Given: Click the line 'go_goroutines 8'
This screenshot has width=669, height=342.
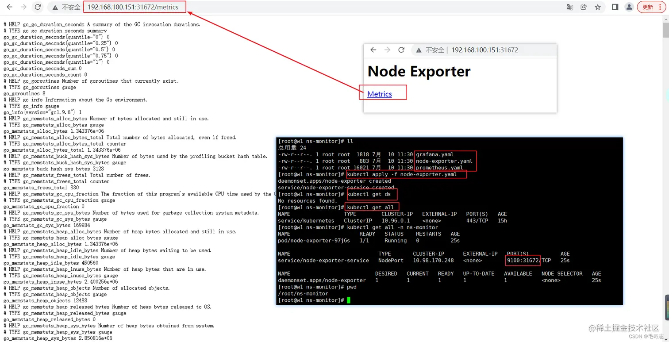Looking at the screenshot, I should point(24,93).
